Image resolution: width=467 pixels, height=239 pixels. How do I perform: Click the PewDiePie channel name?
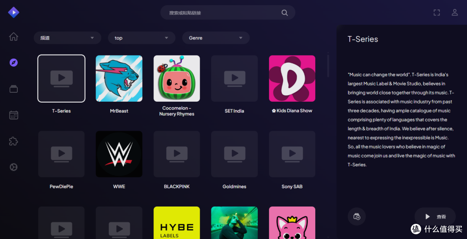pyautogui.click(x=61, y=187)
